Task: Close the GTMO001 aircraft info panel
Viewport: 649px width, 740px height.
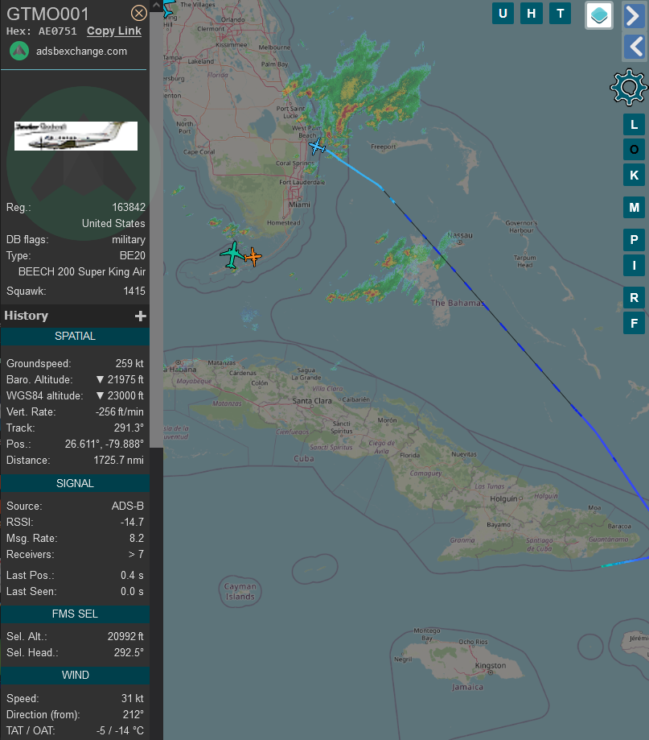Action: (x=138, y=13)
